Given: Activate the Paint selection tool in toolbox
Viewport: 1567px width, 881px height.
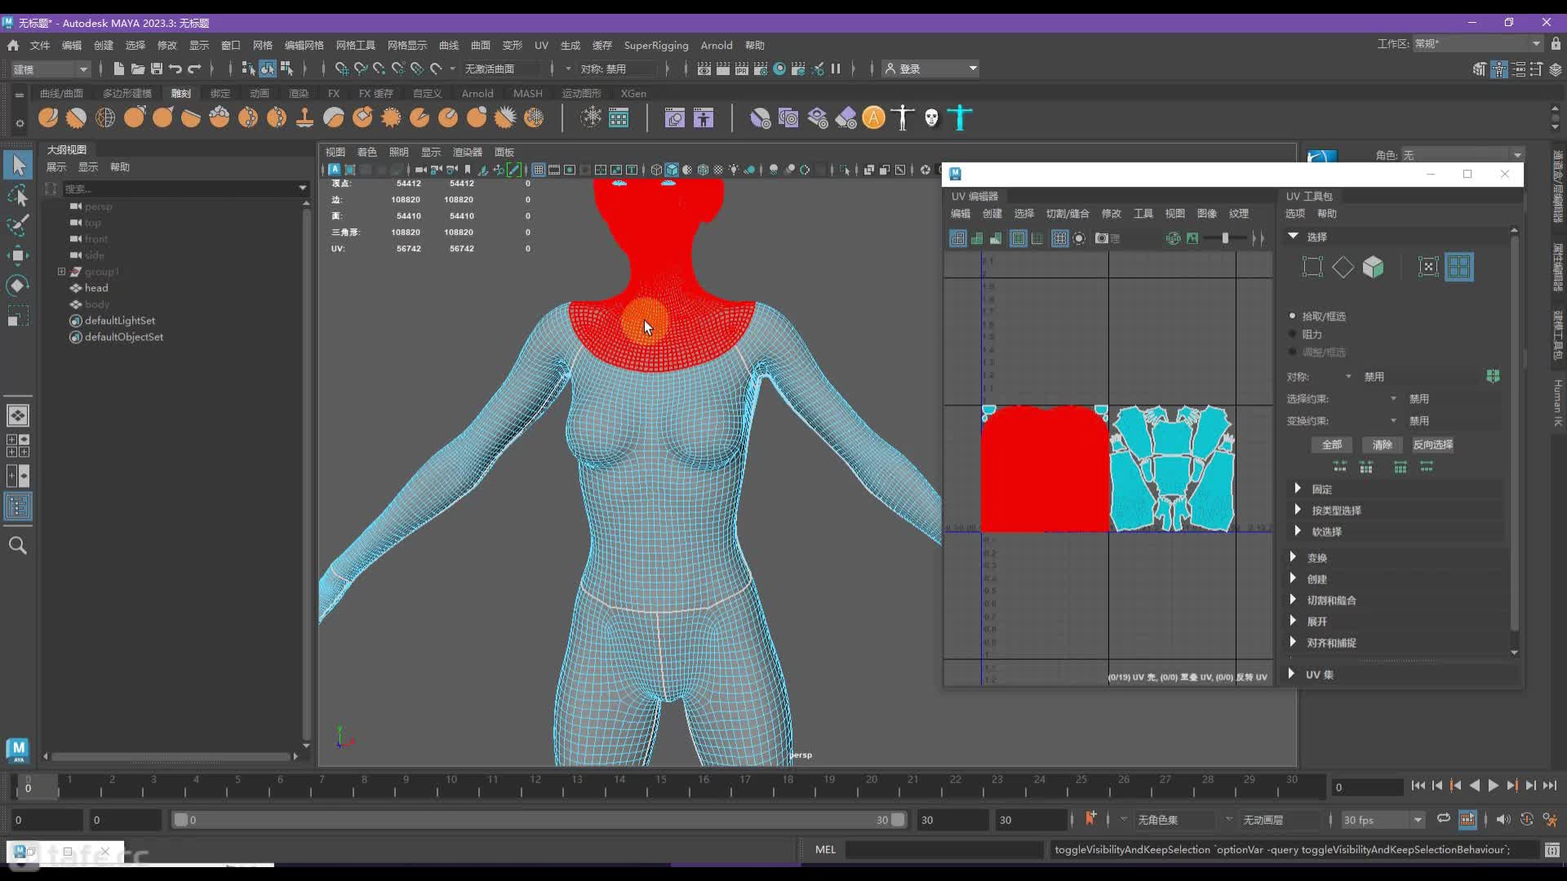Looking at the screenshot, I should [x=18, y=224].
